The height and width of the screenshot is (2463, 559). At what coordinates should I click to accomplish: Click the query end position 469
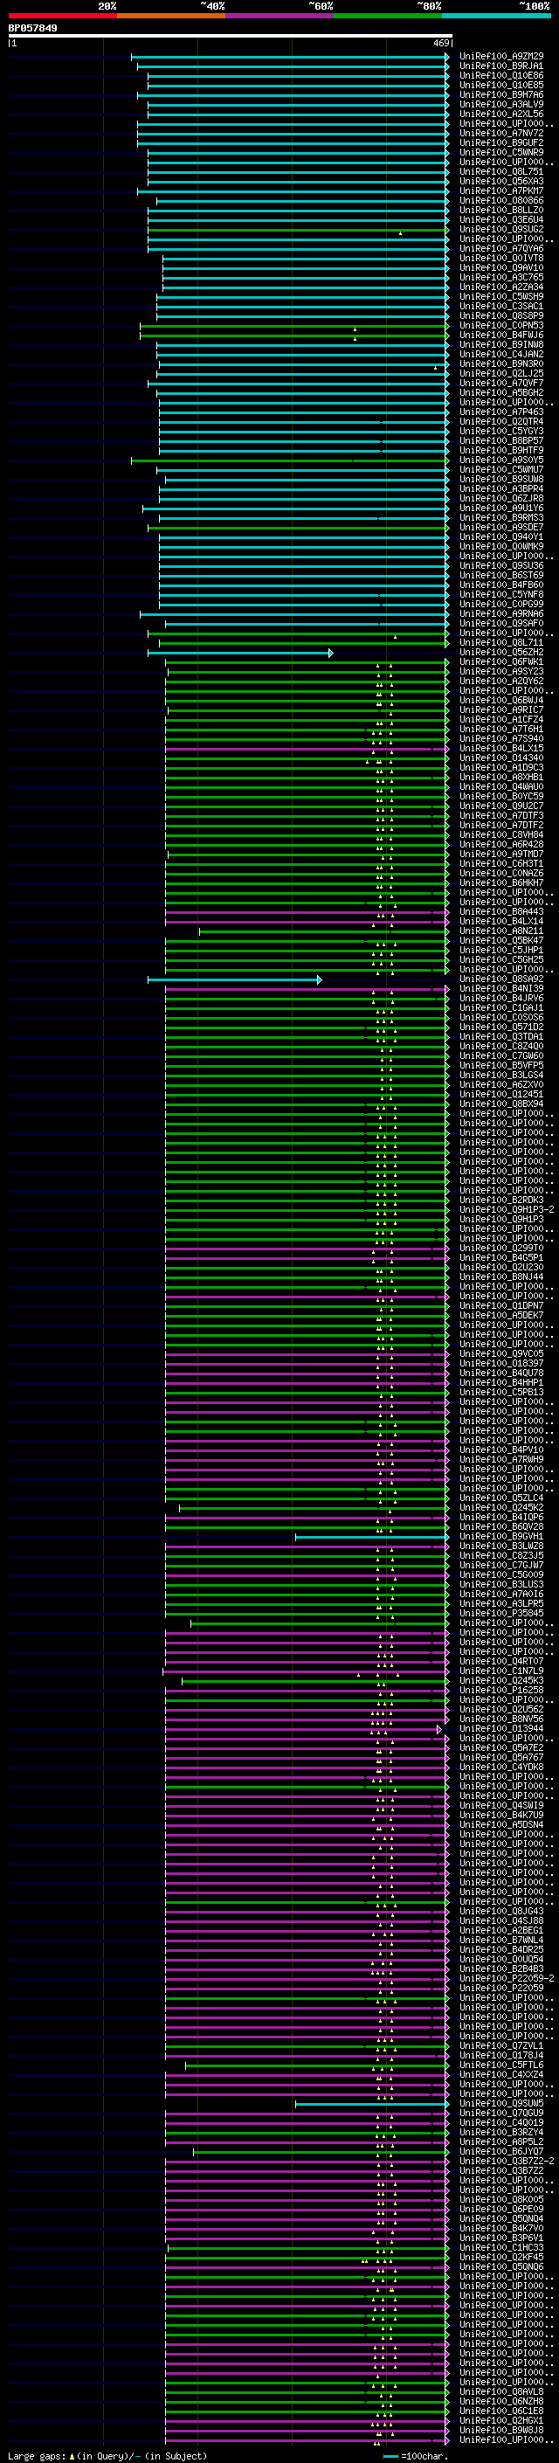(441, 43)
